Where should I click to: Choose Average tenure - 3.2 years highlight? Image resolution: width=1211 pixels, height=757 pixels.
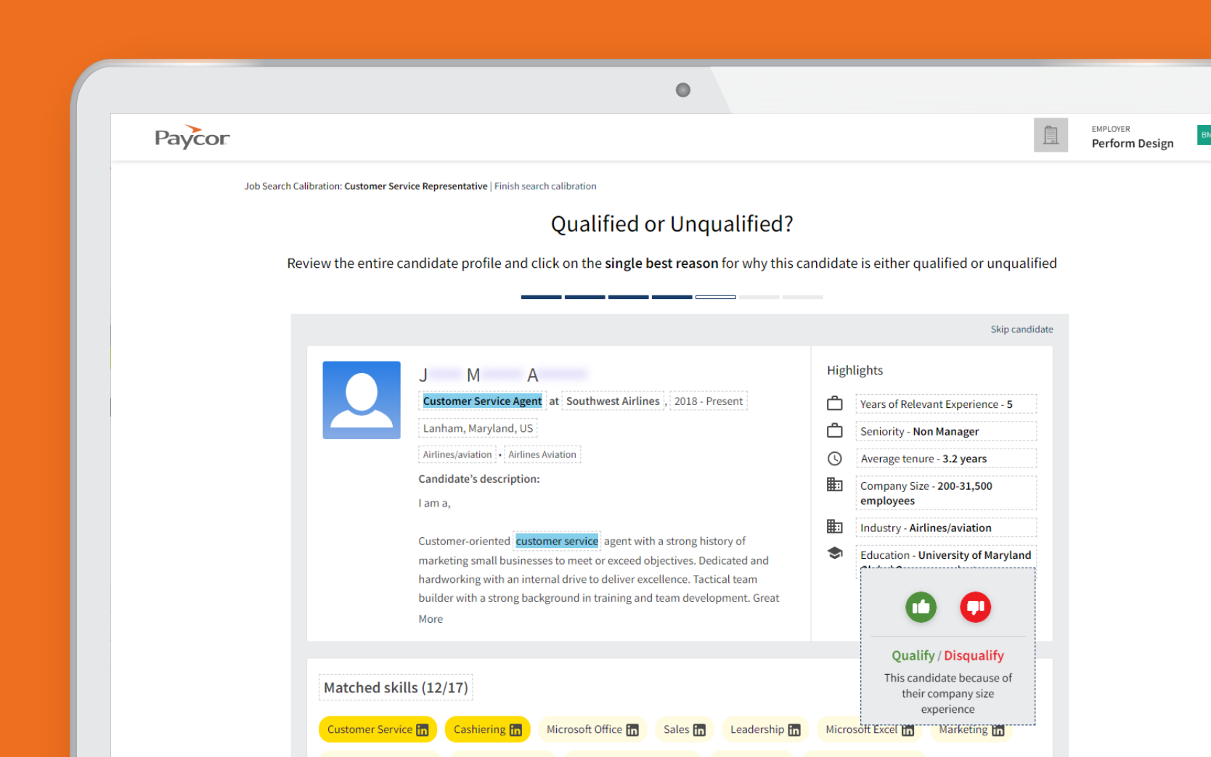click(x=946, y=459)
